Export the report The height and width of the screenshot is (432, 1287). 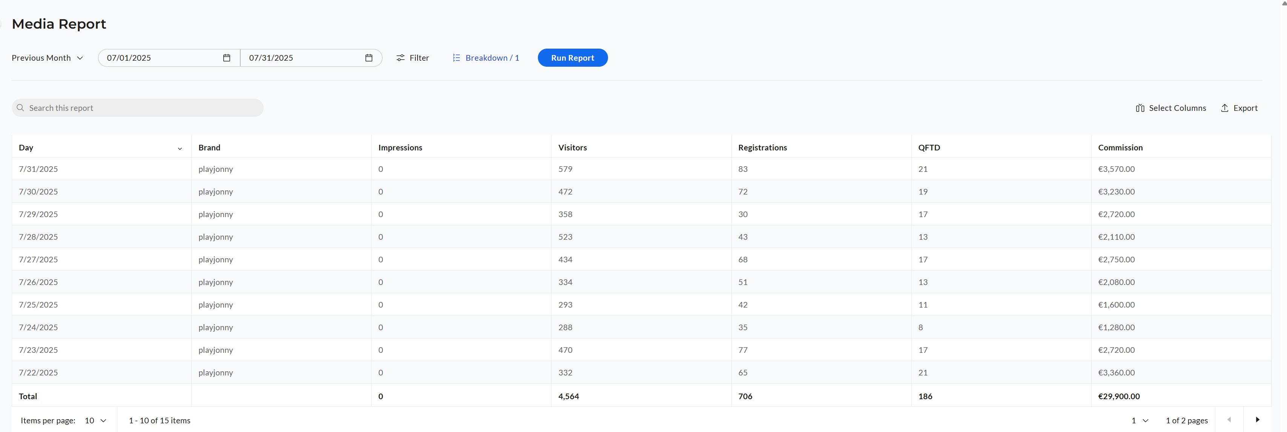[x=1239, y=108]
